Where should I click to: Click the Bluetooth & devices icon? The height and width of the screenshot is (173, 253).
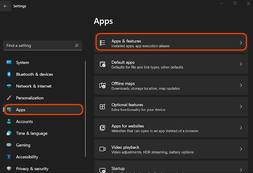pyautogui.click(x=9, y=74)
